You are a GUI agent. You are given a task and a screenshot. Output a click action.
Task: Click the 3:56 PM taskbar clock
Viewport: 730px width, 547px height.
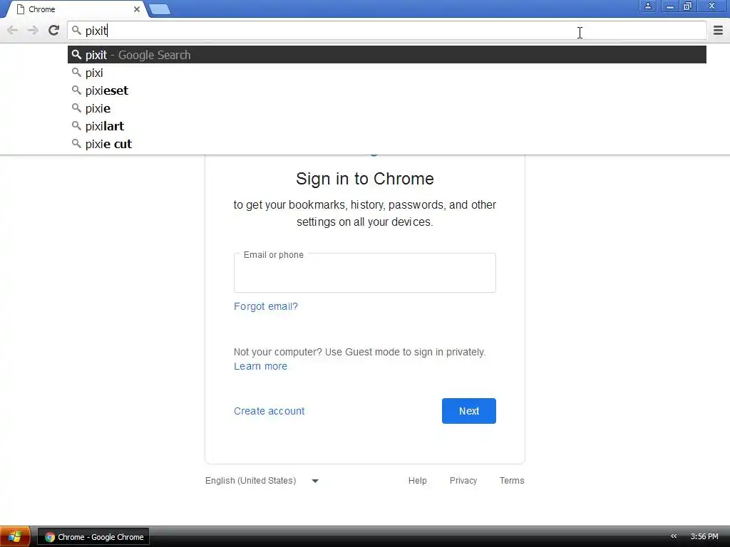coord(704,537)
